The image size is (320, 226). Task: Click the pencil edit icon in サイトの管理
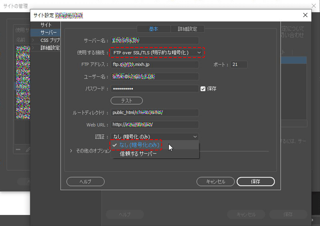point(28,150)
